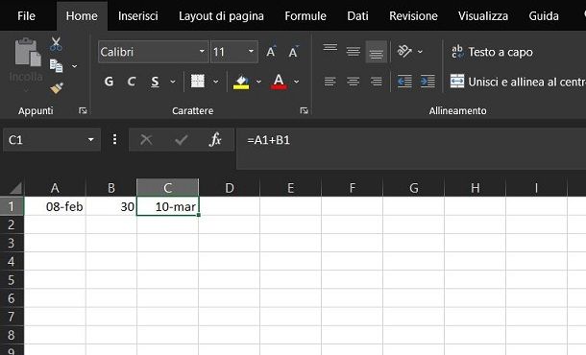Decrease indent icon
586x355 pixels.
pyautogui.click(x=404, y=81)
